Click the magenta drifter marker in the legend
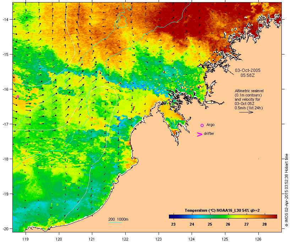Image resolution: width=291 pixels, height=242 pixels. pos(199,135)
